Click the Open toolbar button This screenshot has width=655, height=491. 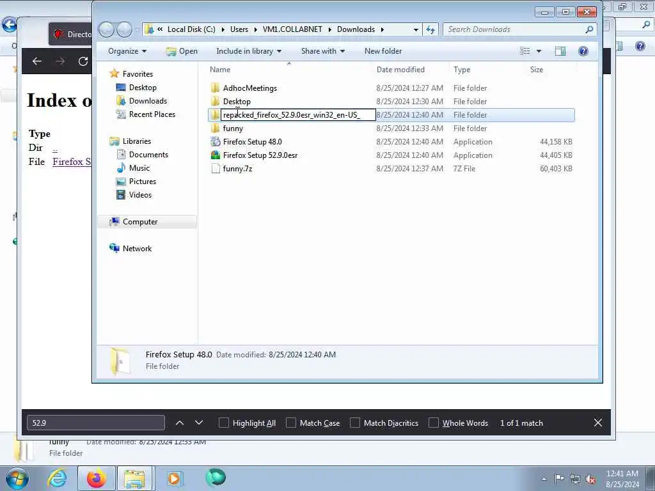point(182,51)
